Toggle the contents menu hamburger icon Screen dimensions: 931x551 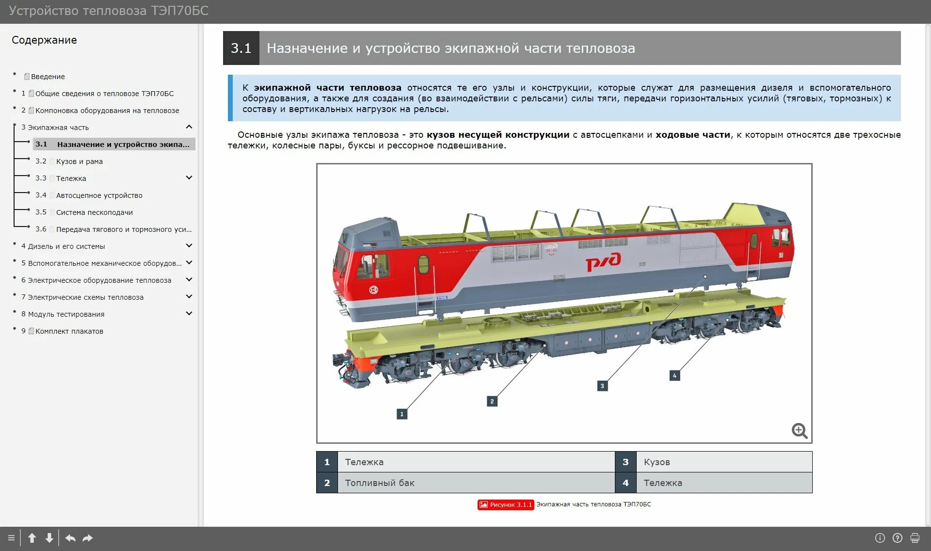point(11,538)
